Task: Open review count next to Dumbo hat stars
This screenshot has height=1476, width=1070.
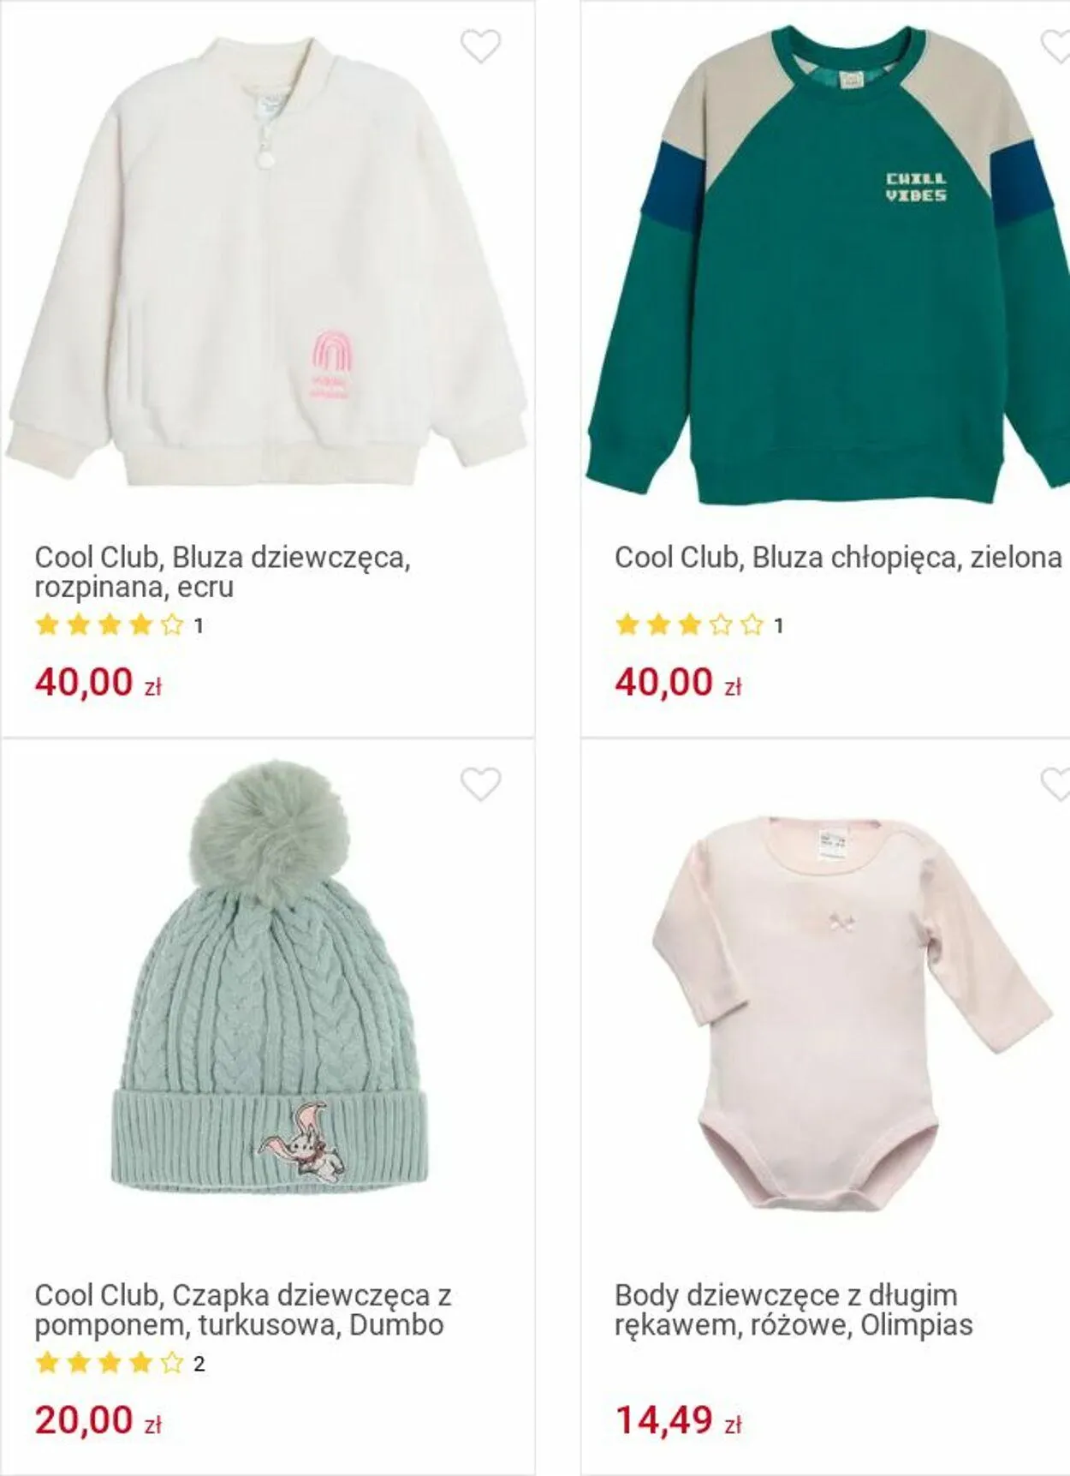Action: pos(199,1363)
